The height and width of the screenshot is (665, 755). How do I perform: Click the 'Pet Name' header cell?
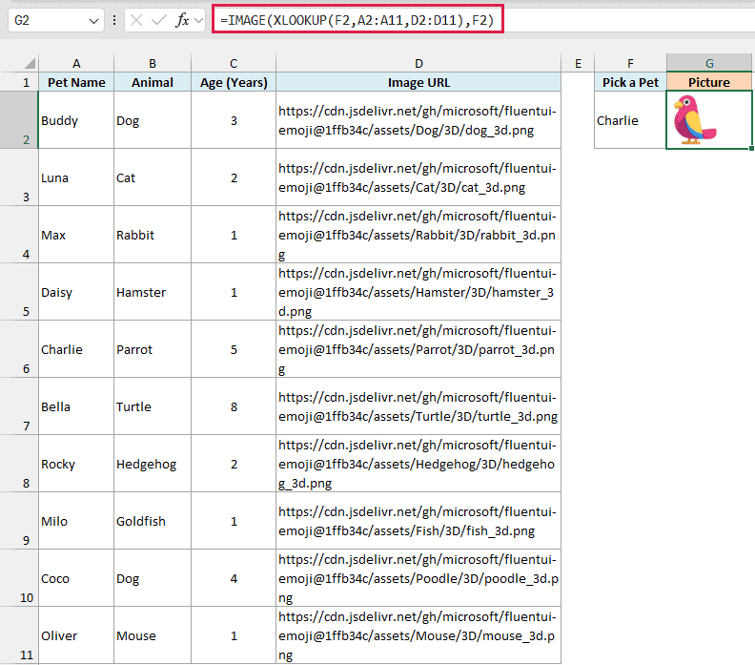point(76,82)
